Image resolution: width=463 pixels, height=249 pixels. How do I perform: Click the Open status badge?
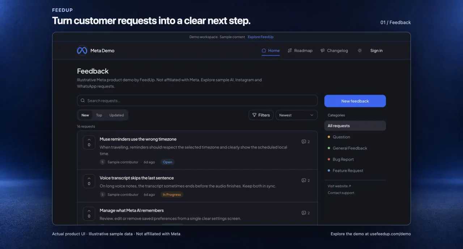[x=167, y=162]
